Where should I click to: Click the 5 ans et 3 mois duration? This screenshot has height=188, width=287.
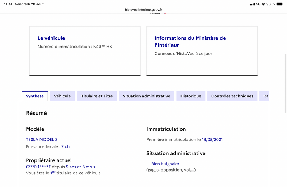80,167
